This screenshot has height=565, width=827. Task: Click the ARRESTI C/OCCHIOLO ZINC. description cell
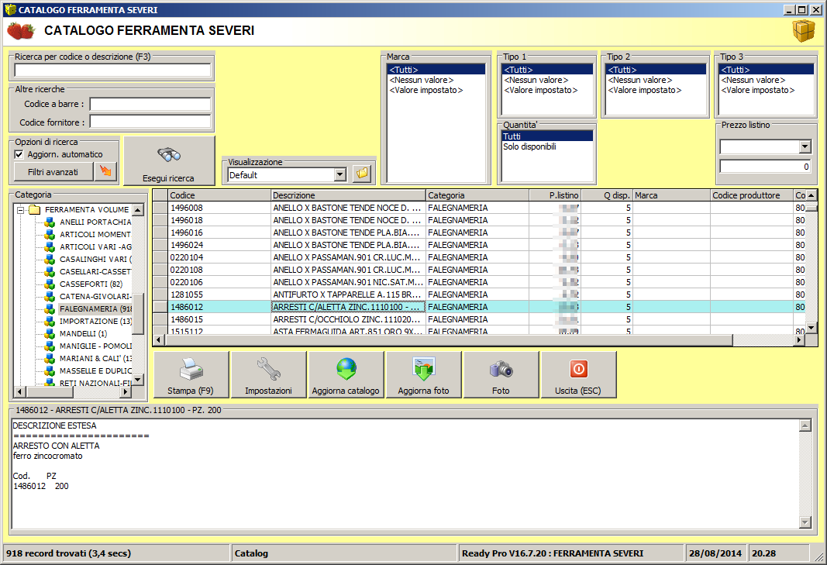coord(348,319)
